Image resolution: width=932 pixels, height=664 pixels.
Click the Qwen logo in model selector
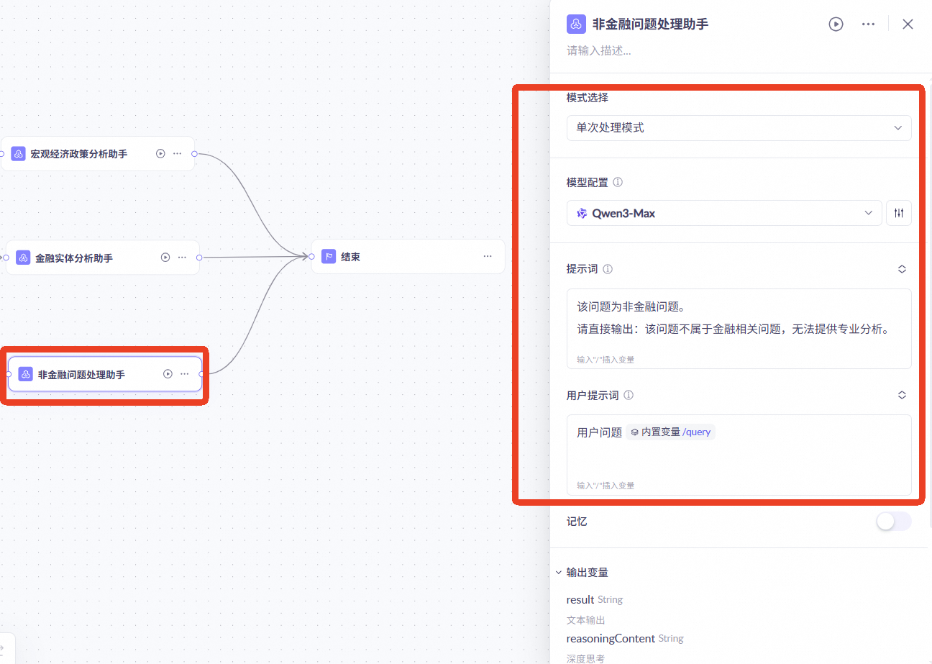pyautogui.click(x=582, y=213)
